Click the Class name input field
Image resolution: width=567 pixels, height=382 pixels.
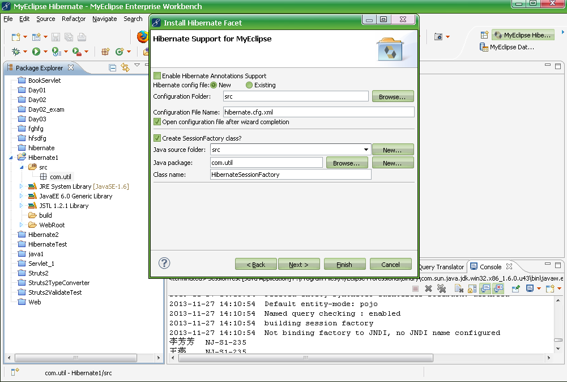[291, 175]
